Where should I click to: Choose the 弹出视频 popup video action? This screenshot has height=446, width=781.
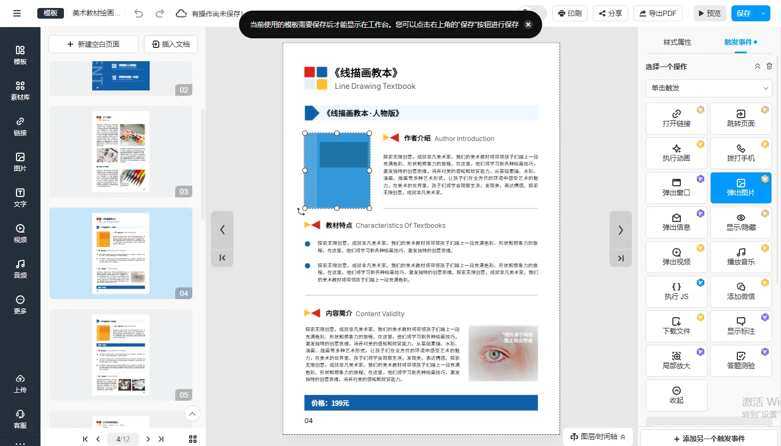(677, 257)
